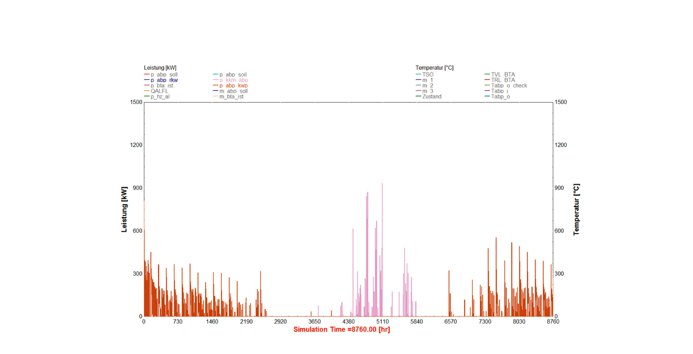Click the gray color line beside m_2

pyautogui.click(x=418, y=85)
